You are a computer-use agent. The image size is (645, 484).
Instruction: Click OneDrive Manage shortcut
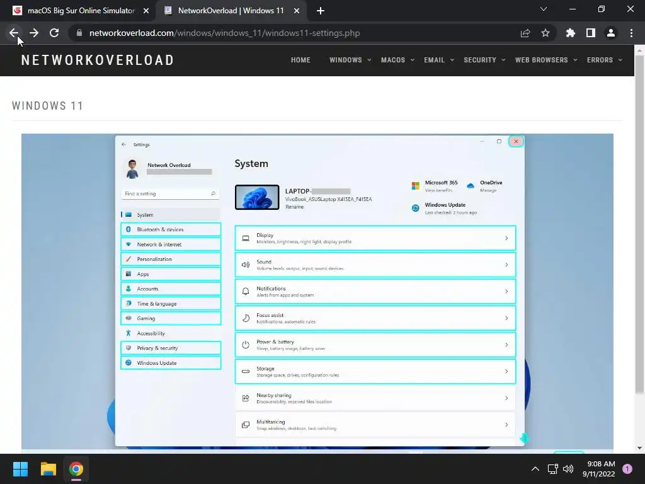coord(484,186)
